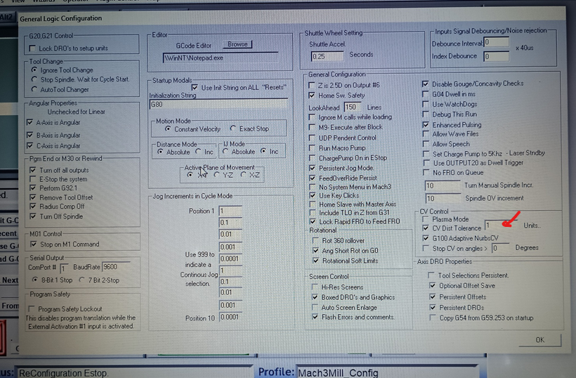Select Y-Z active plane of movement
The image size is (576, 378).
pyautogui.click(x=217, y=175)
